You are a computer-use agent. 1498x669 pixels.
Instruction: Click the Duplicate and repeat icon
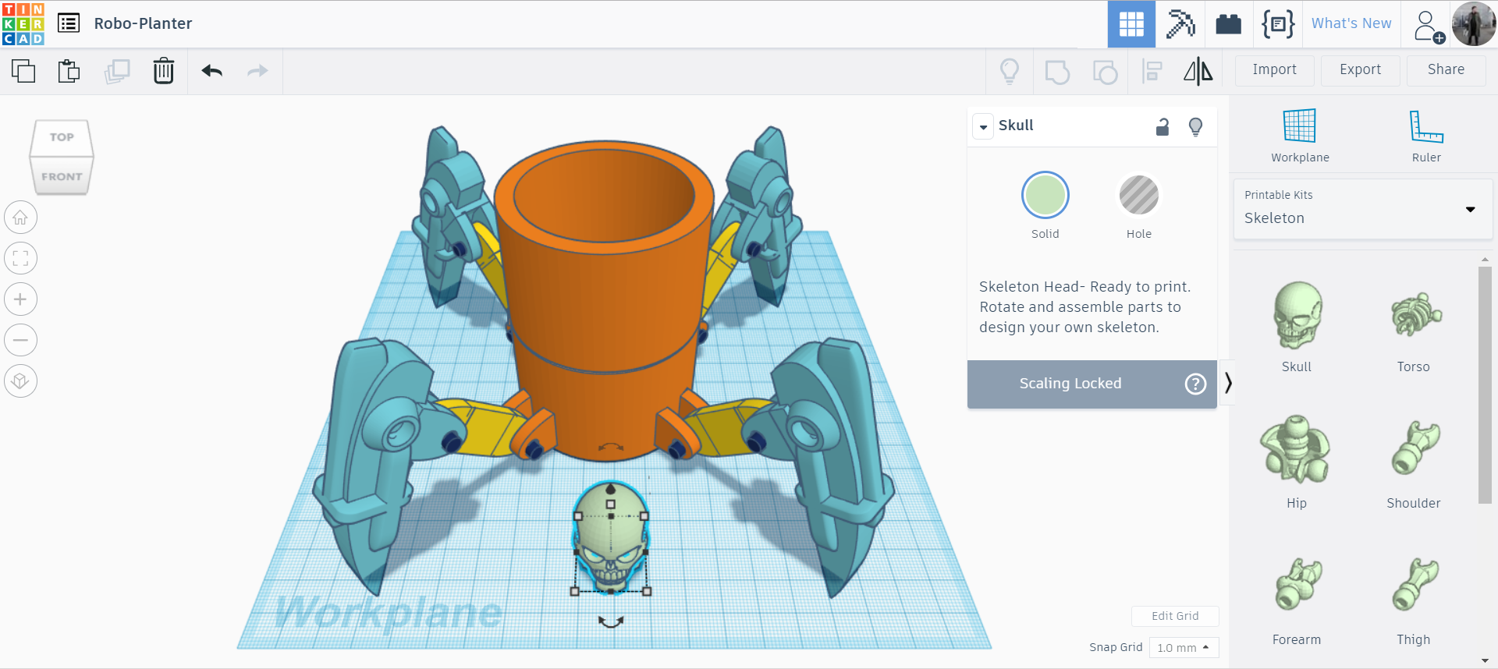[x=117, y=71]
